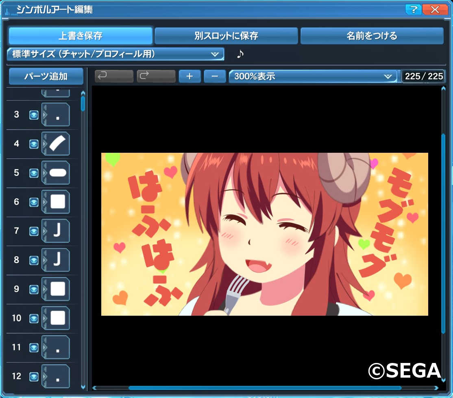Click the パーツ追加 add parts button

click(x=46, y=77)
